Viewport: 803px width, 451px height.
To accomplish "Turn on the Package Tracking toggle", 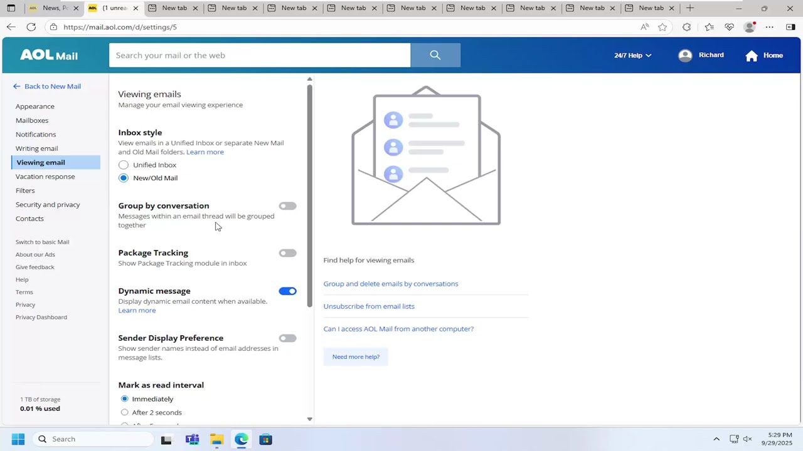I will point(287,253).
